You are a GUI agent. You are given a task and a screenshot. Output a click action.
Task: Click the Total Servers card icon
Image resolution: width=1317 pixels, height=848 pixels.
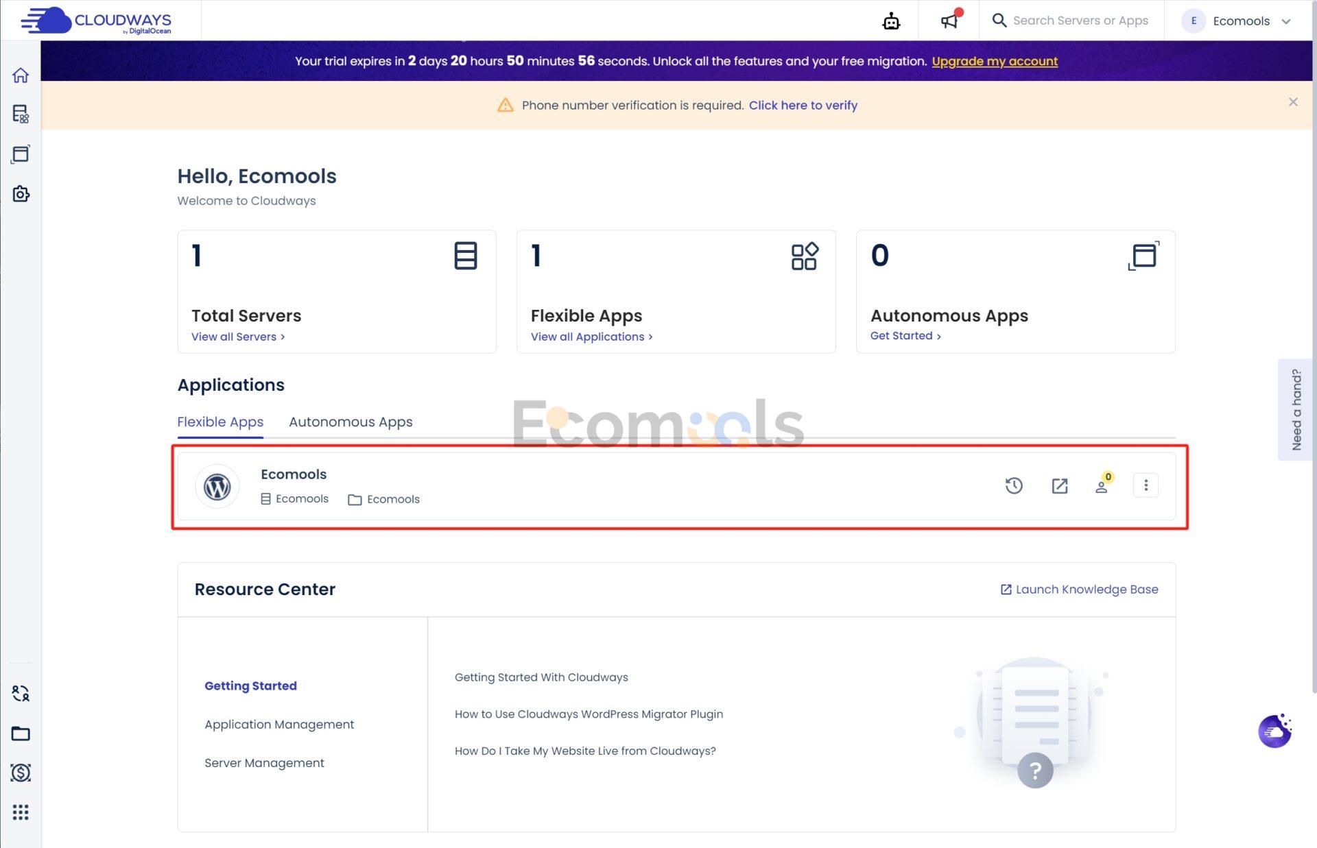pyautogui.click(x=465, y=256)
